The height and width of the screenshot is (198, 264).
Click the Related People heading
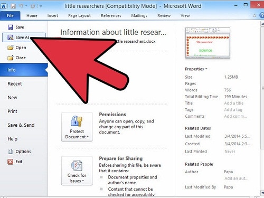pos(199,164)
